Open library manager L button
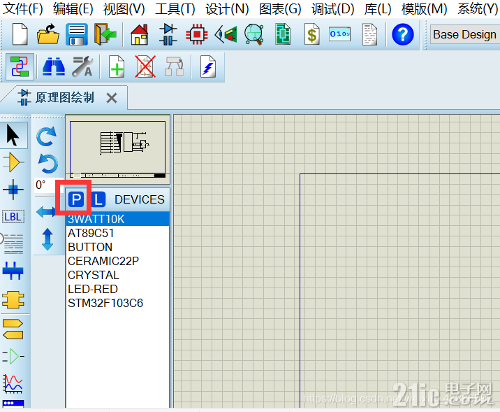The width and height of the screenshot is (500, 412). coord(98,199)
